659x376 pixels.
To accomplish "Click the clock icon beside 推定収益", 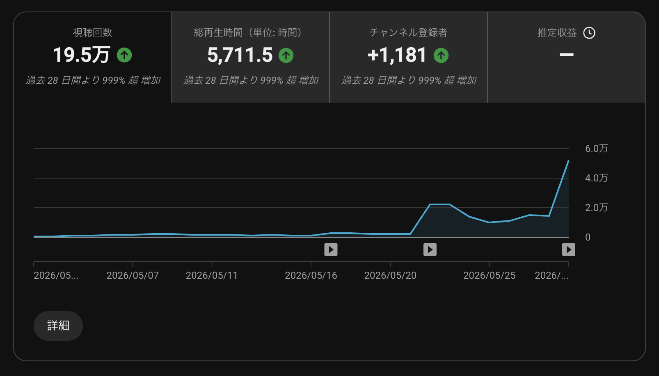I will tap(589, 33).
